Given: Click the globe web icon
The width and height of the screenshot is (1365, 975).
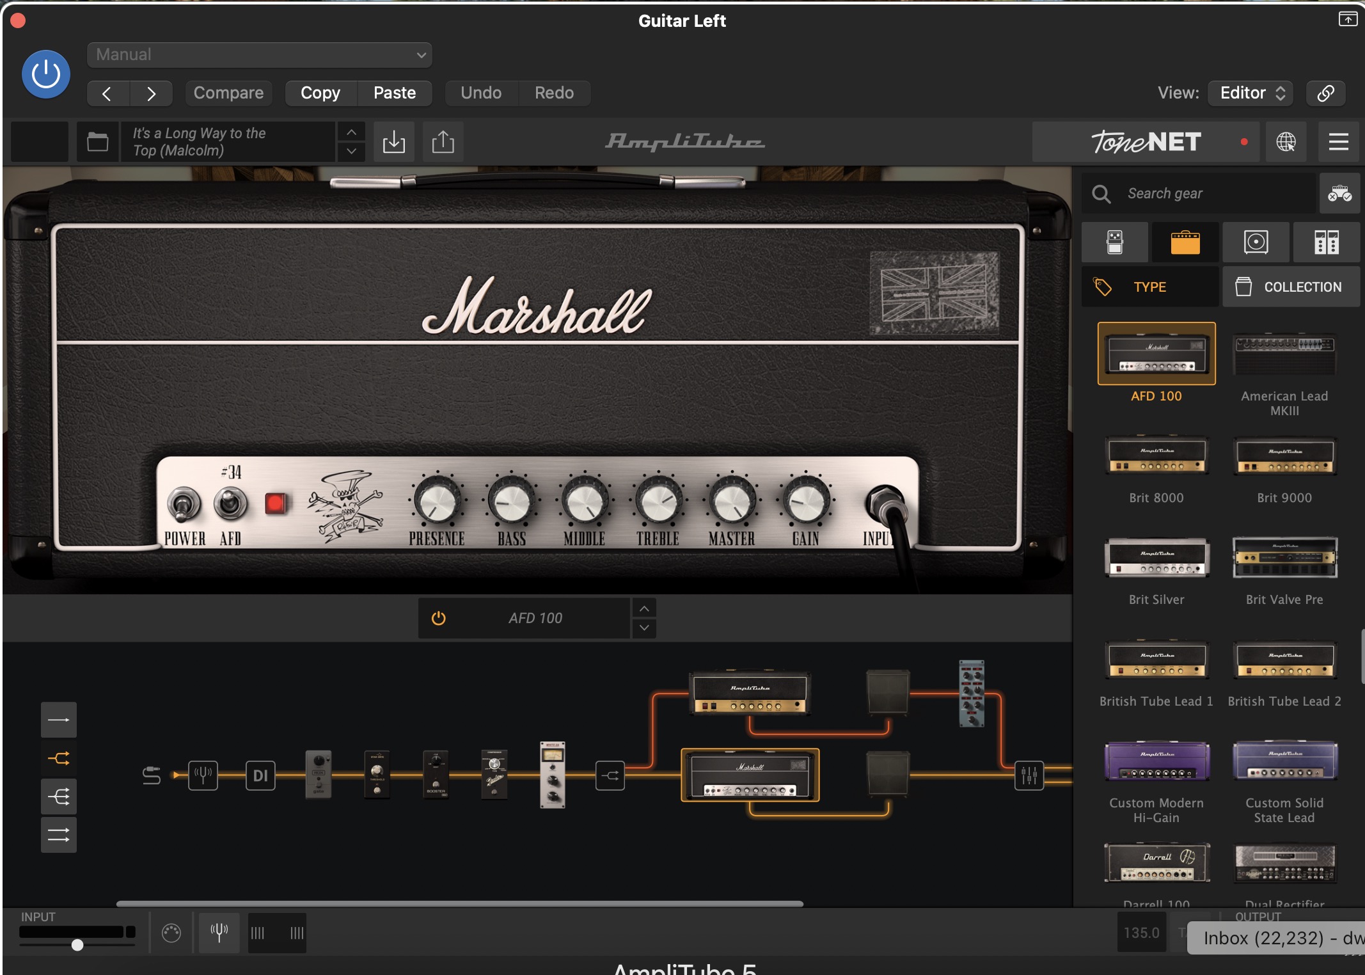Looking at the screenshot, I should pos(1286,141).
